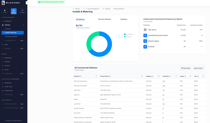
Task: Click the Advance Agent icon
Action: click(x=145, y=41)
